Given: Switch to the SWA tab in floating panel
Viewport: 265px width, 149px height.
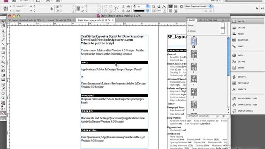Looking at the screenshot, I should pos(210,20).
